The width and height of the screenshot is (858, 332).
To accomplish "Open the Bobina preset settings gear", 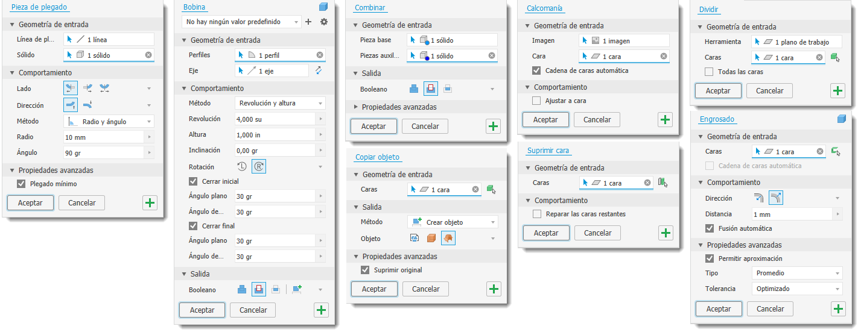I will [x=324, y=22].
